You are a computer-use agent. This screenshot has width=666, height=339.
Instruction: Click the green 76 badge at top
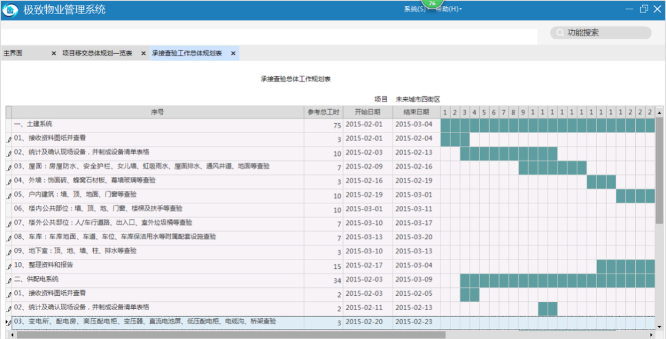click(432, 4)
